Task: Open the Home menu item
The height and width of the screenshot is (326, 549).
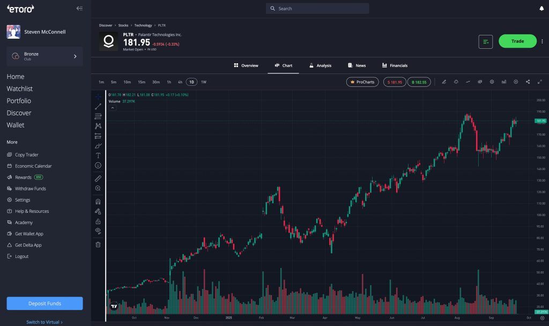Action: (x=16, y=76)
